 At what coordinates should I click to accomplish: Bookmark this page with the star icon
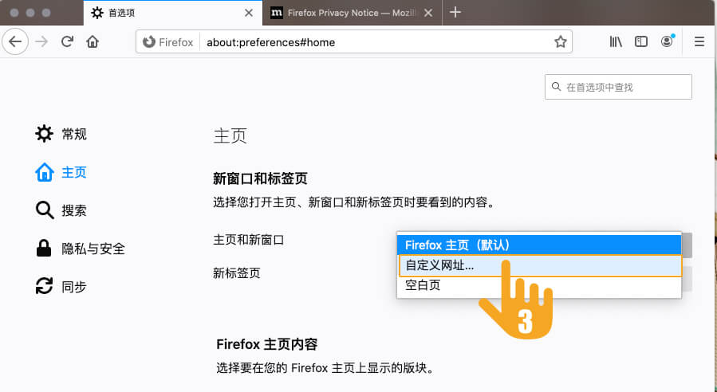coord(560,42)
